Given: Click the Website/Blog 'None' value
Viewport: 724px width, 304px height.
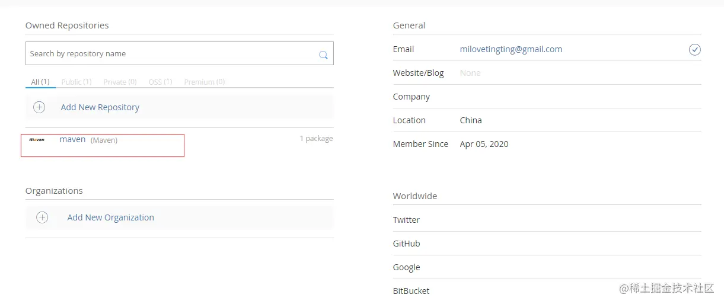Looking at the screenshot, I should pyautogui.click(x=470, y=73).
